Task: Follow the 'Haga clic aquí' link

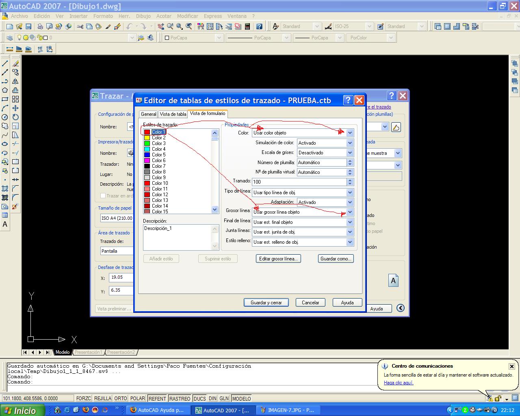Action: pos(399,383)
